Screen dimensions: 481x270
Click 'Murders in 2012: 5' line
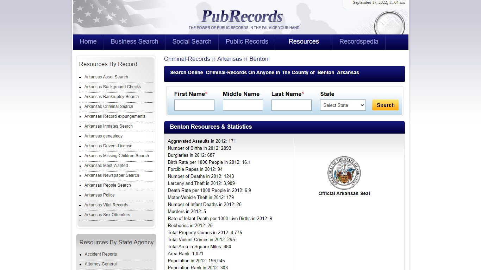(187, 211)
